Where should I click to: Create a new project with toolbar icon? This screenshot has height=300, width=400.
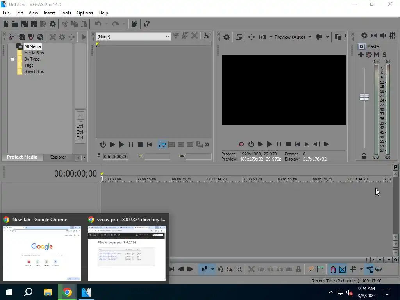pos(6,24)
